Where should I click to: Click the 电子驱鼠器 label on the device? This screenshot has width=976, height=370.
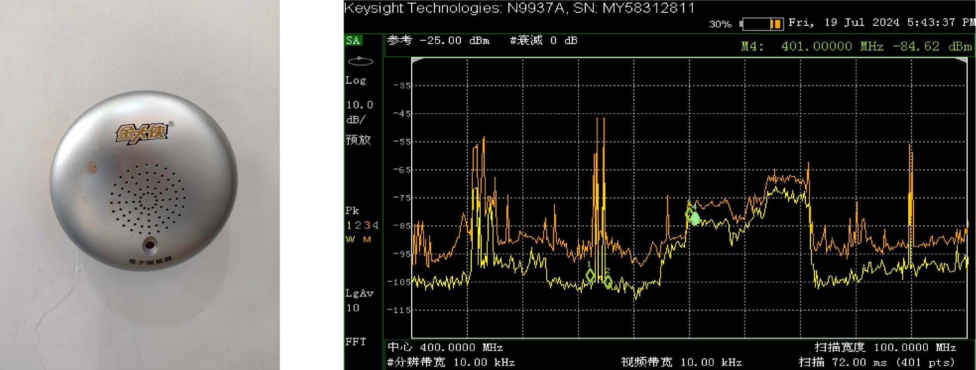pos(150,262)
